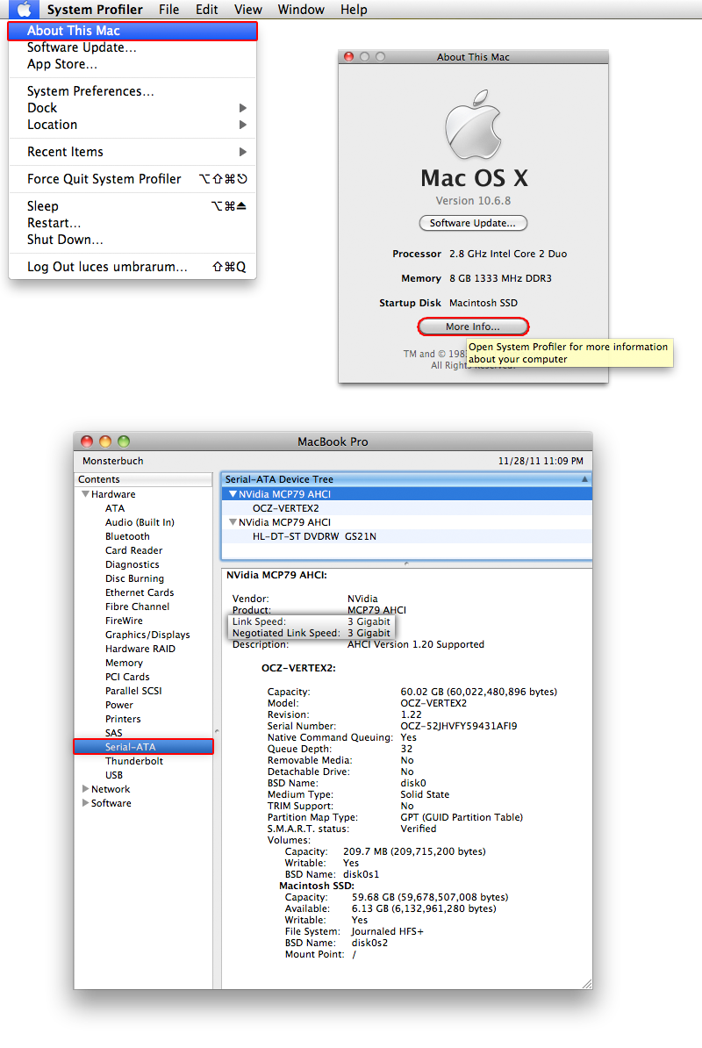Screen dimensions: 702x1048
Task: Close the MacBook Pro profiler window
Action: click(87, 441)
